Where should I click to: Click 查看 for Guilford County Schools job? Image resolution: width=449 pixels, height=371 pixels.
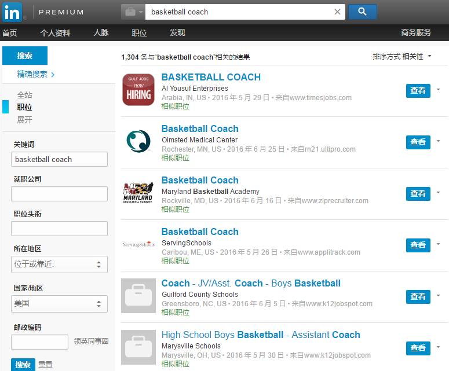418,297
